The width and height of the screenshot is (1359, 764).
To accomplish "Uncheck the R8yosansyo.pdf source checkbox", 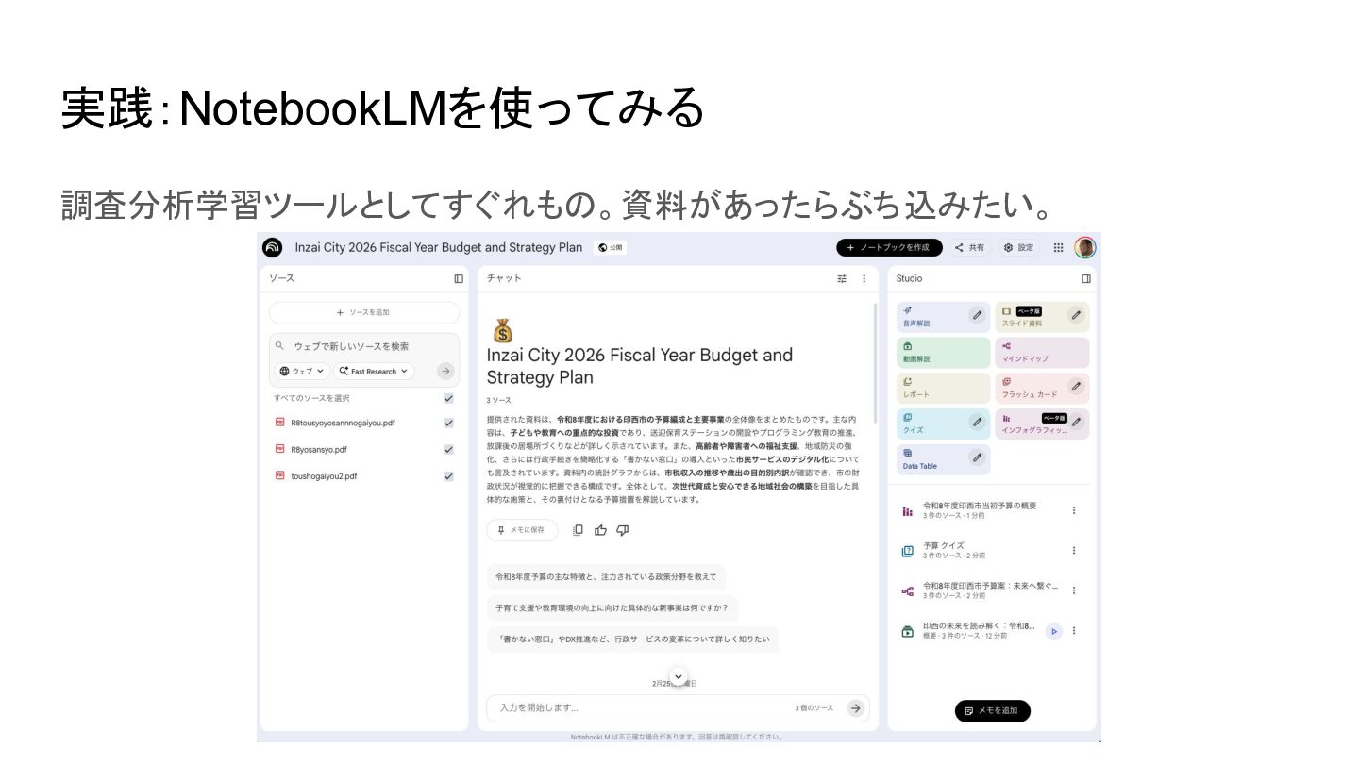I will click(x=448, y=450).
